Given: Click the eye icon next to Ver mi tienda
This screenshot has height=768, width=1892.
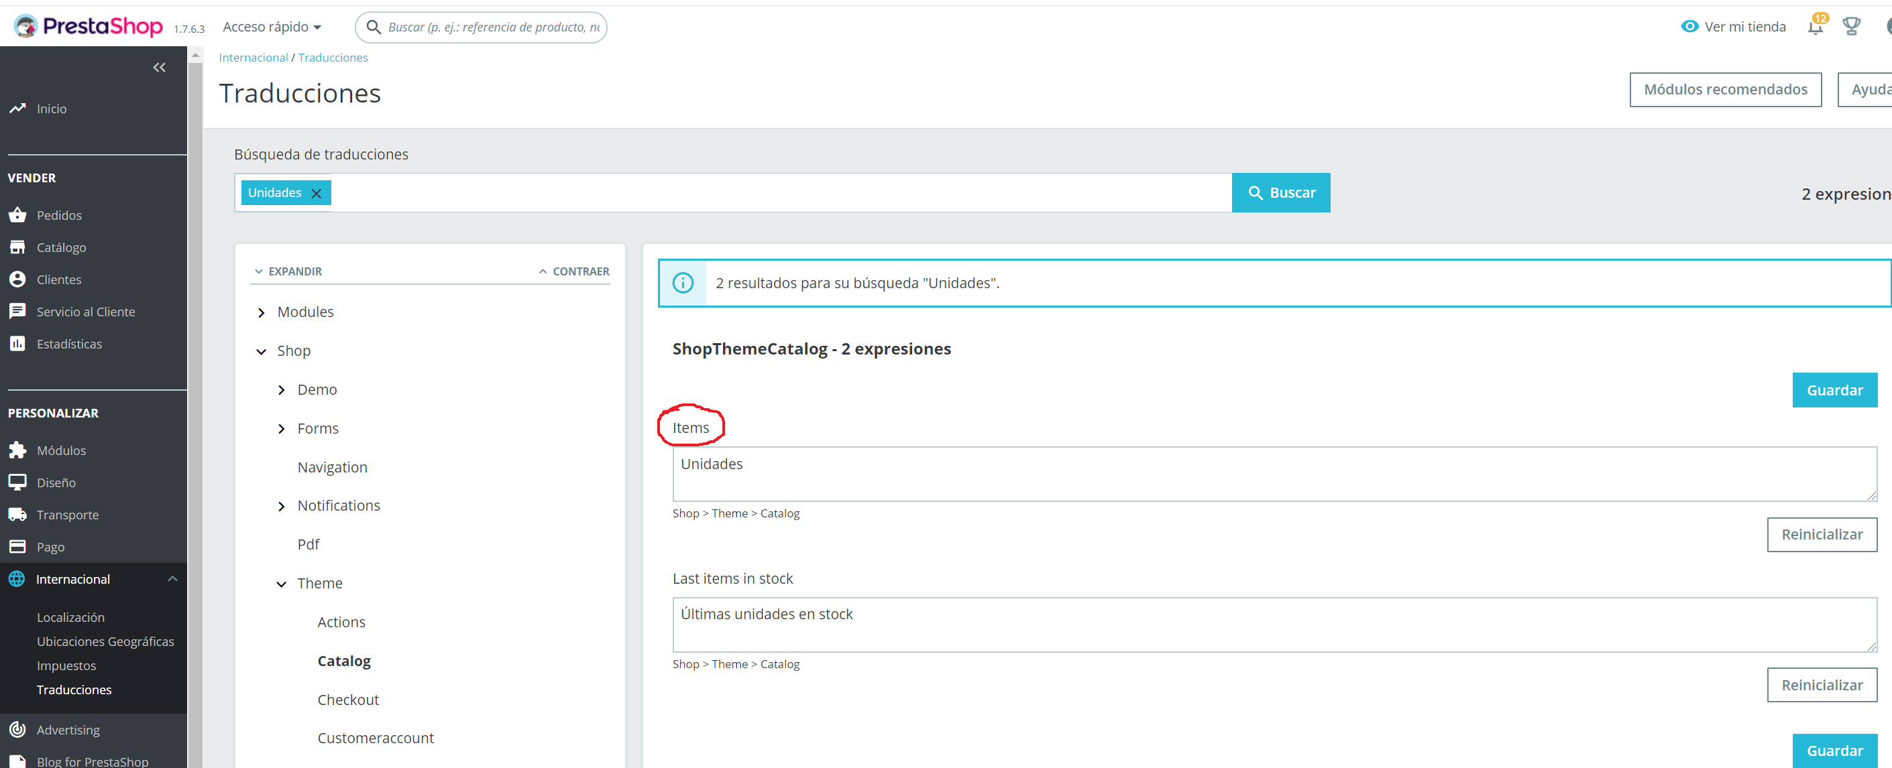Looking at the screenshot, I should [1689, 26].
